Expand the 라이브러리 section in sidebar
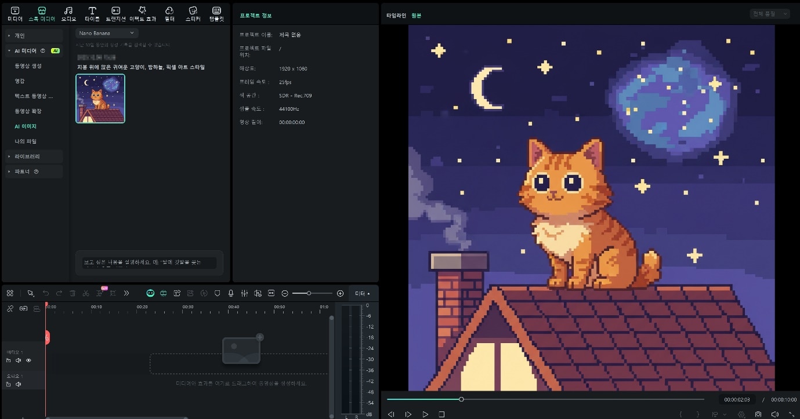The height and width of the screenshot is (419, 800). pyautogui.click(x=27, y=156)
